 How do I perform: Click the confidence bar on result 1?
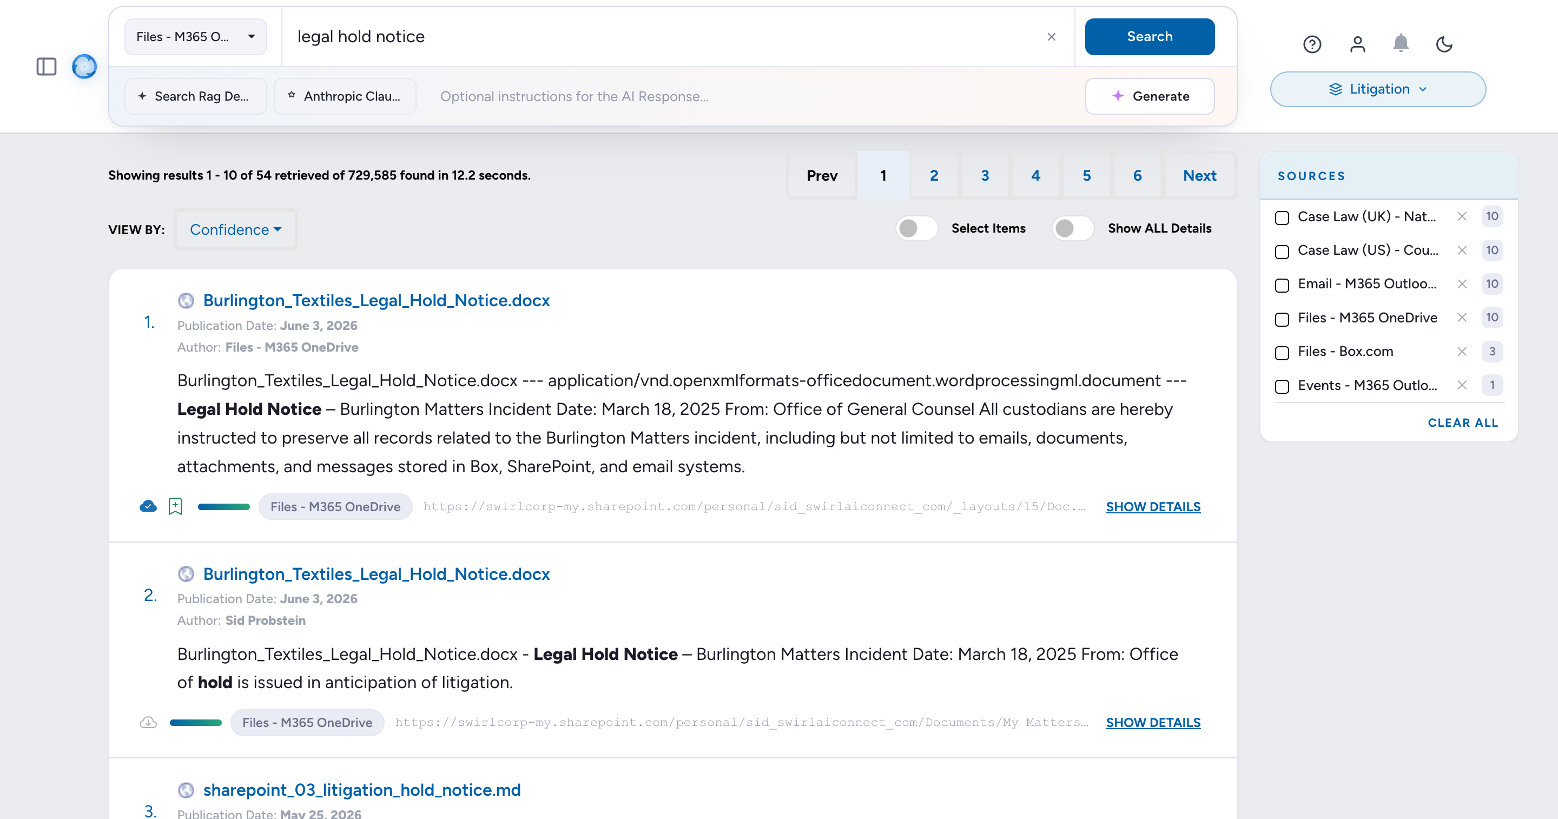pos(224,507)
